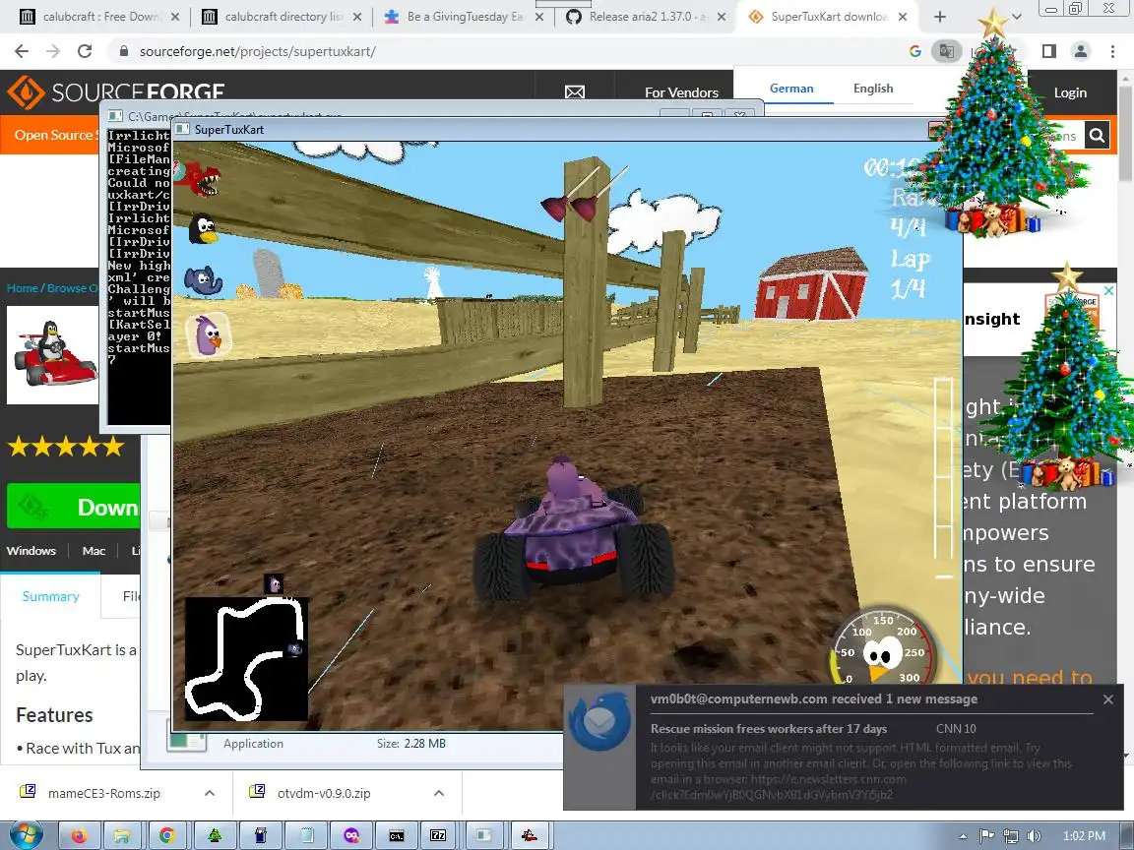This screenshot has width=1134, height=850.
Task: Follow the Home breadcrumb link
Action: [23, 287]
